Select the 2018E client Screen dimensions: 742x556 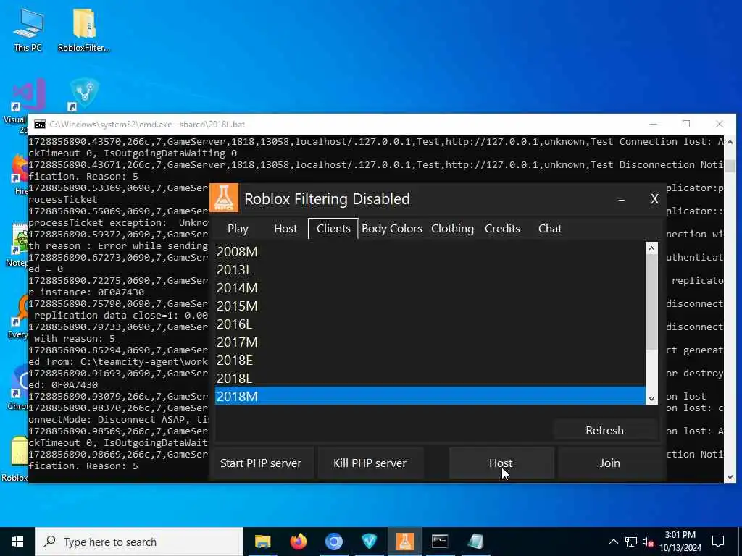(430, 361)
